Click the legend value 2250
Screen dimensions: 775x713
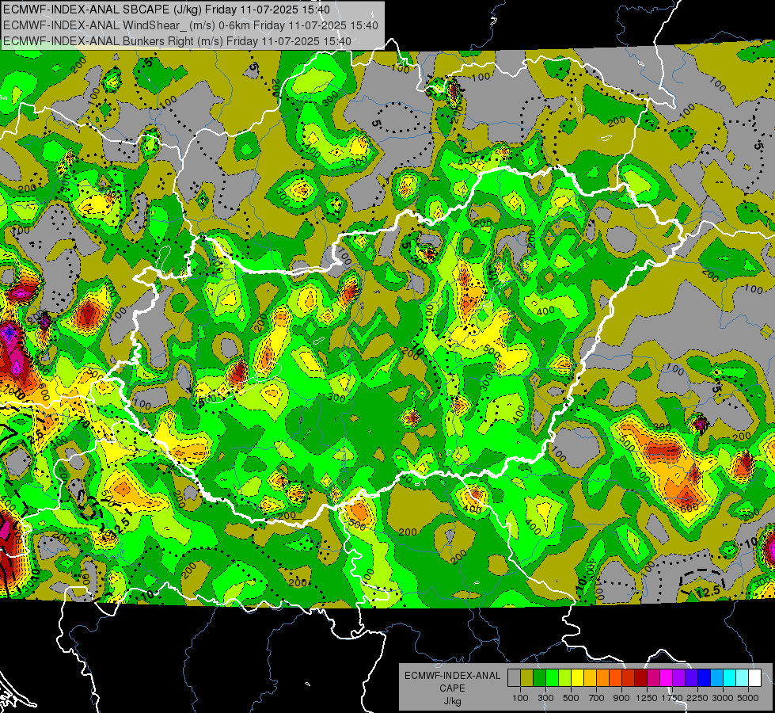[698, 698]
